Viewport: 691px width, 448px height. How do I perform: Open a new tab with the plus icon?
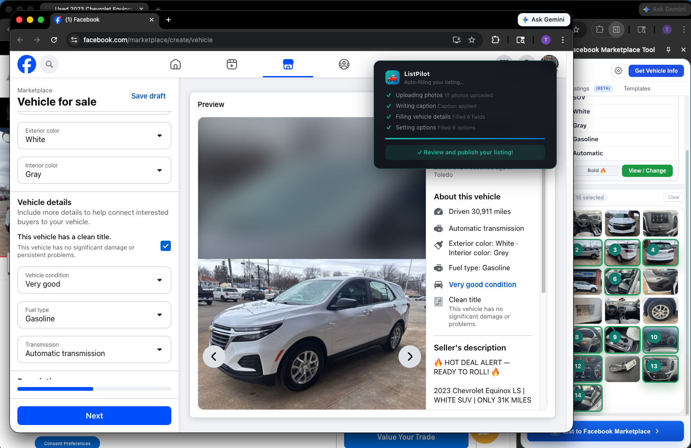coord(169,20)
